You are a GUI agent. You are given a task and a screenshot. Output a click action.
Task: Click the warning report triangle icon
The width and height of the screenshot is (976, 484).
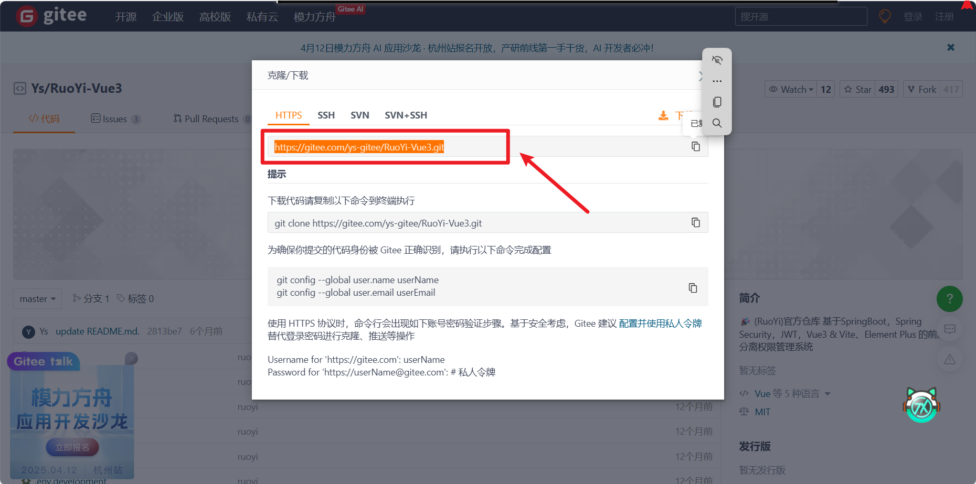pyautogui.click(x=950, y=360)
